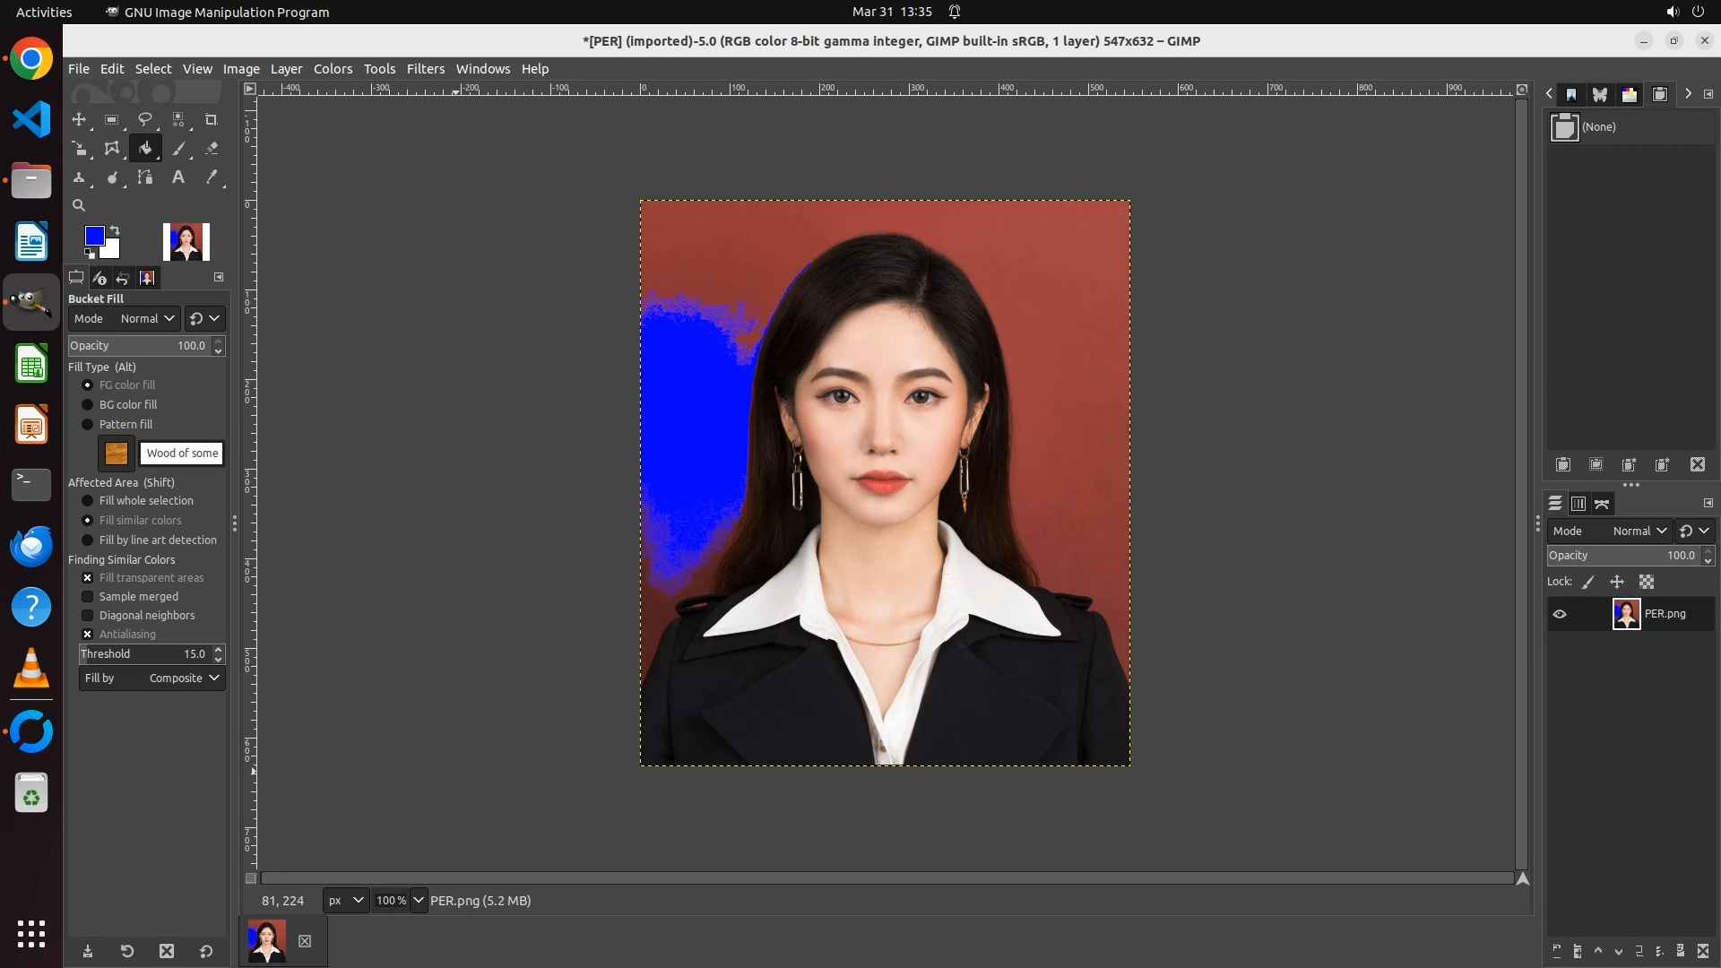Click the blue foreground color swatch

pyautogui.click(x=93, y=236)
